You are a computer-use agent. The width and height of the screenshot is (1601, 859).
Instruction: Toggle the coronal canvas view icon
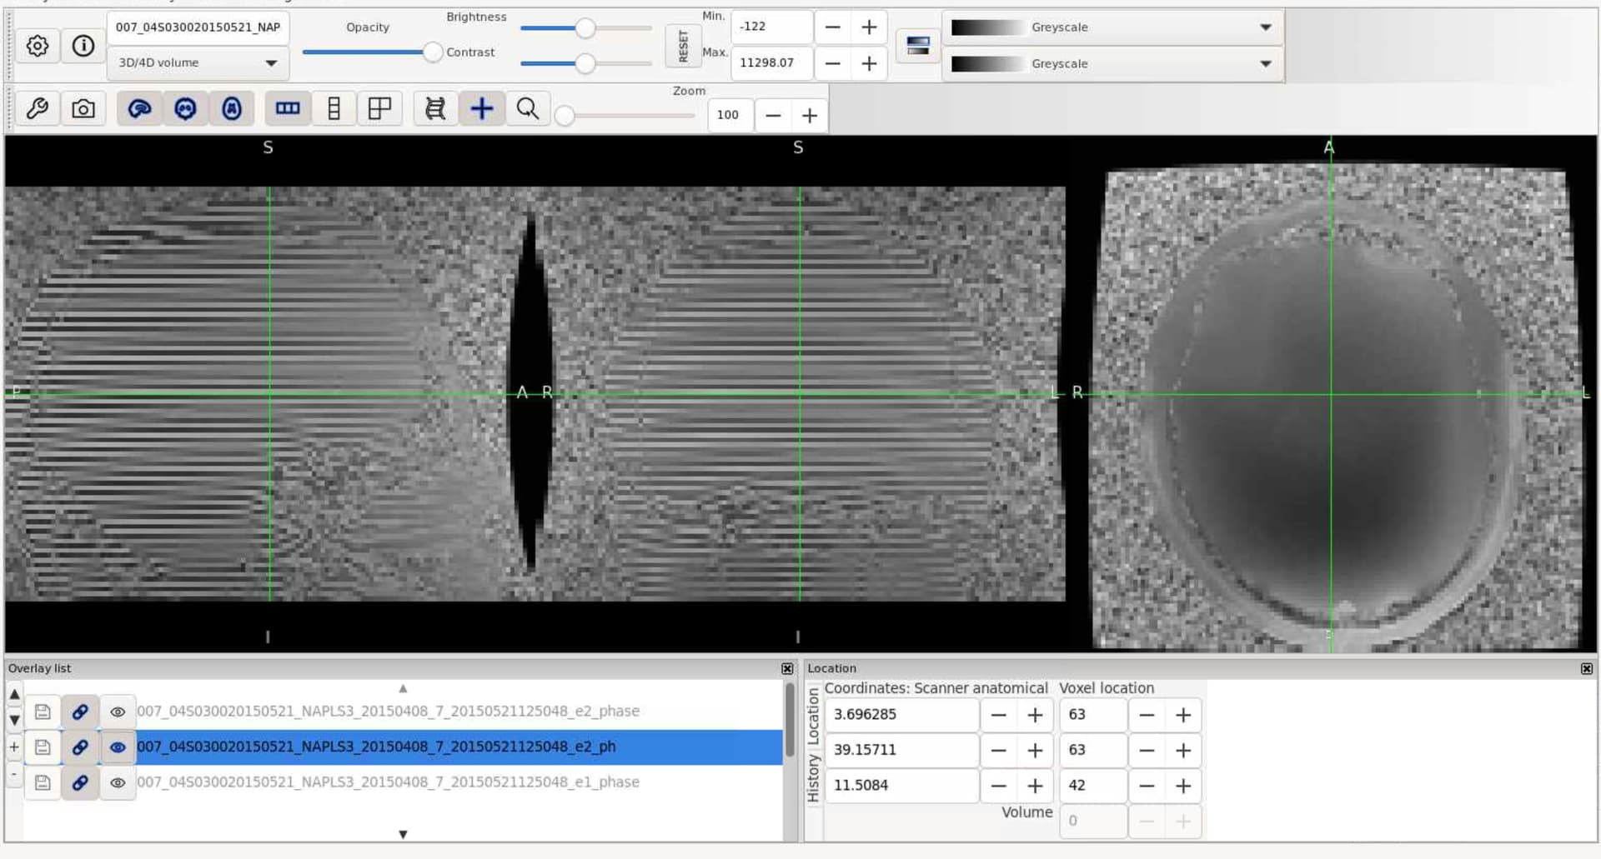pos(185,109)
